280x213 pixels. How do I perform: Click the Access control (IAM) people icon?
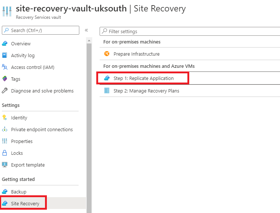5,67
